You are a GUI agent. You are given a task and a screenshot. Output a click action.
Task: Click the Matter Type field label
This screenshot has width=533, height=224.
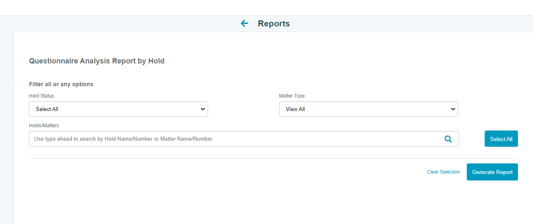292,96
